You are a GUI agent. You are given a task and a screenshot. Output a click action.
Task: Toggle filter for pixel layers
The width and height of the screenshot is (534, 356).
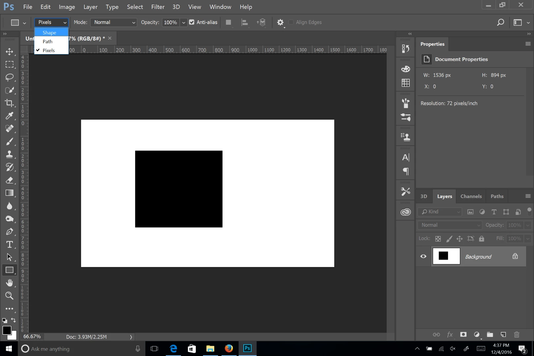(x=470, y=212)
